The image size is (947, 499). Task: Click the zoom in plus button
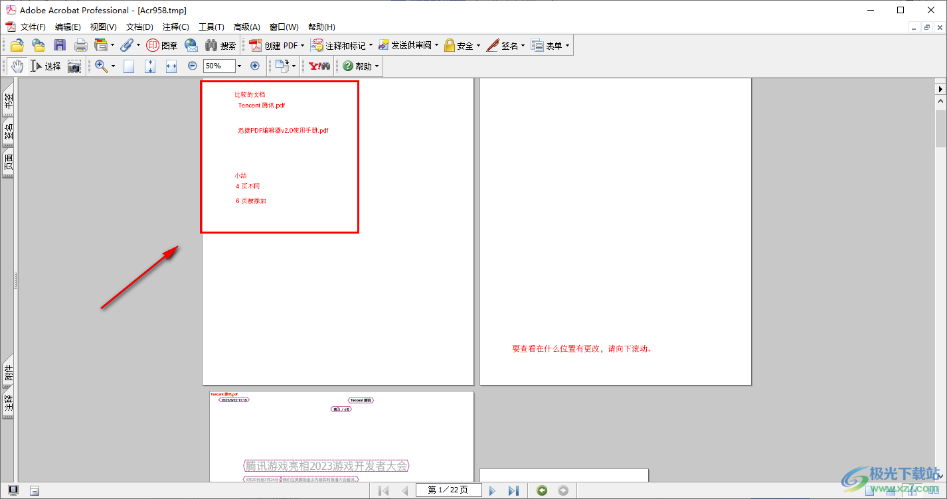pos(254,66)
